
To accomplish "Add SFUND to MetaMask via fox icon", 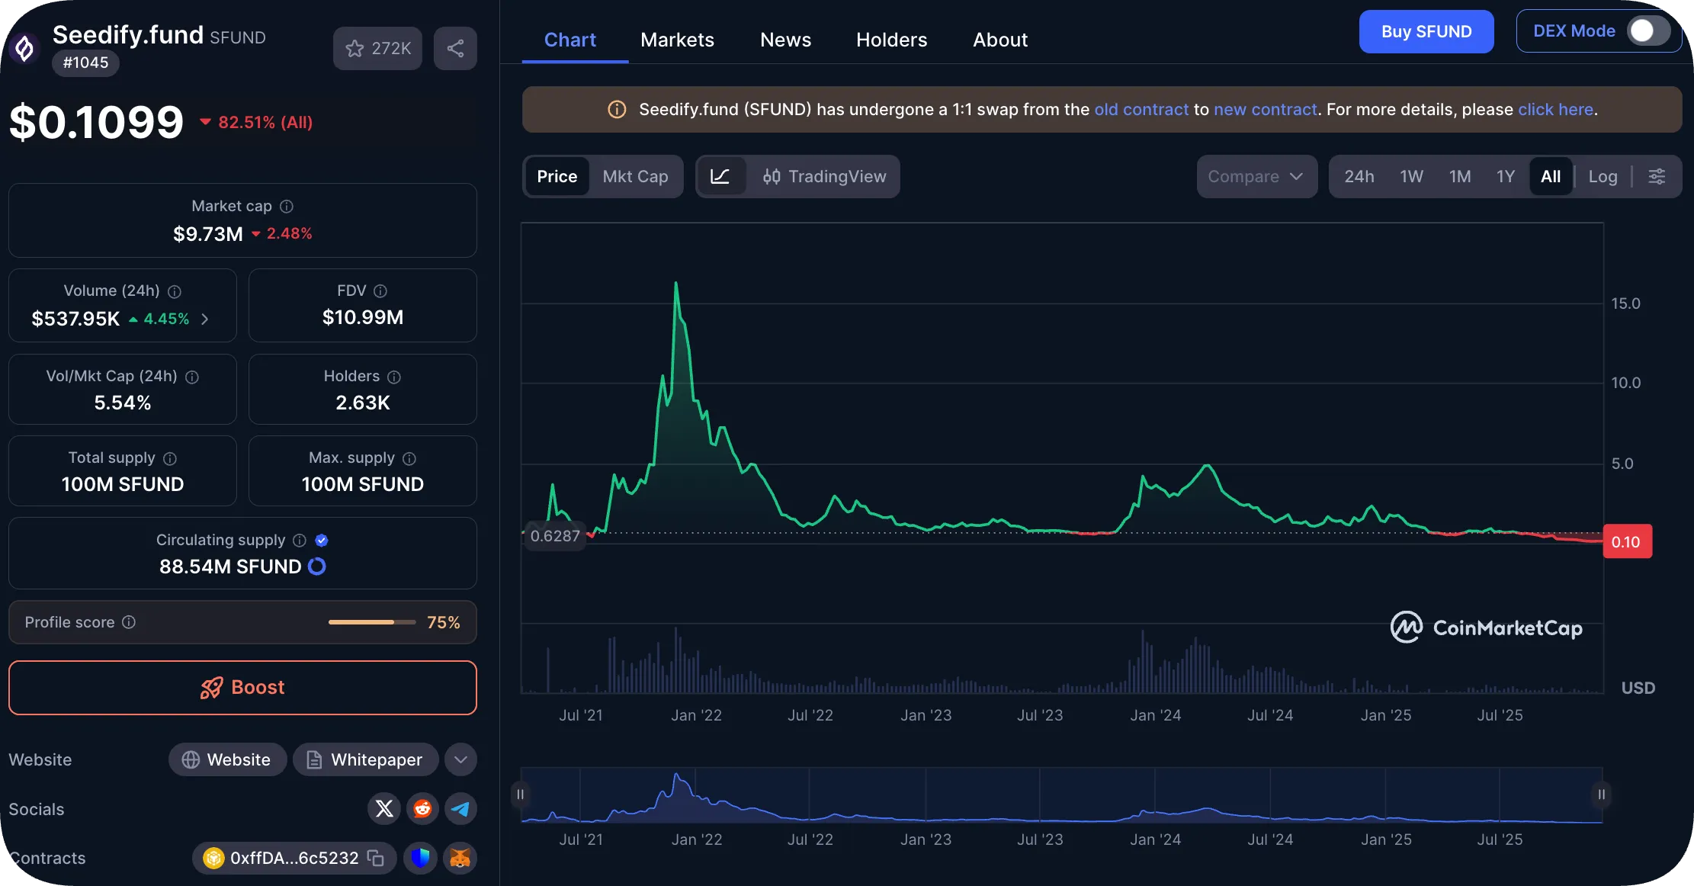I will (460, 858).
